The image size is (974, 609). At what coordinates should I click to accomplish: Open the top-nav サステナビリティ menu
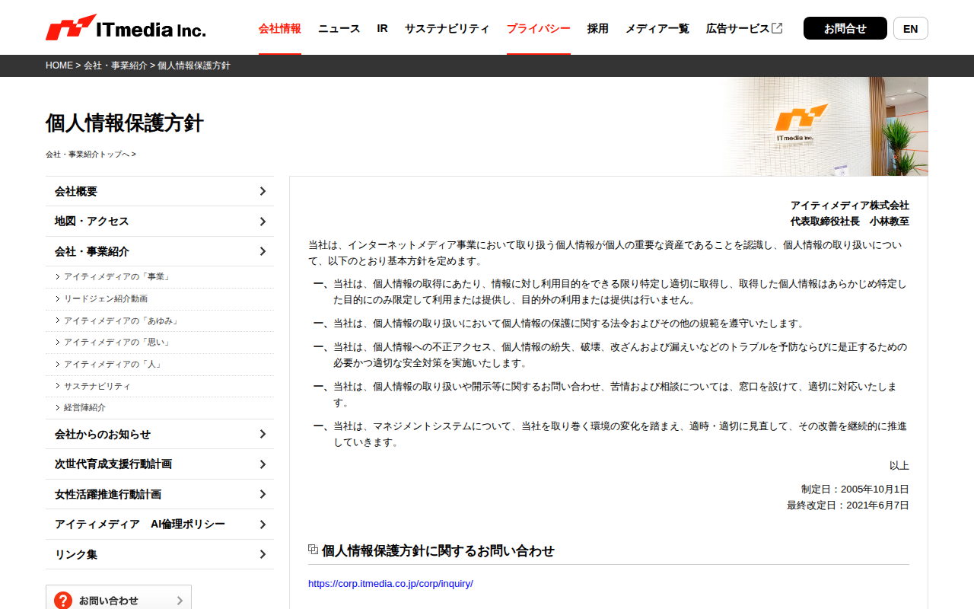pyautogui.click(x=447, y=28)
